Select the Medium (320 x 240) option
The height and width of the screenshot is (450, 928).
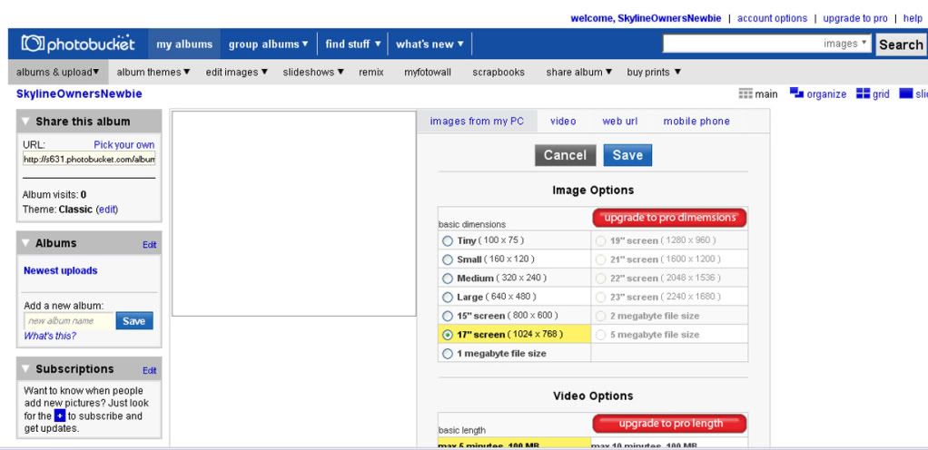coord(448,278)
